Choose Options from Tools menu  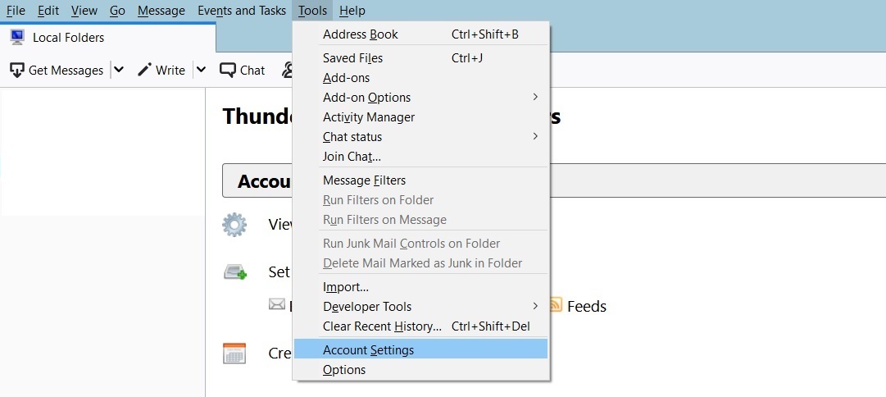tap(421, 370)
